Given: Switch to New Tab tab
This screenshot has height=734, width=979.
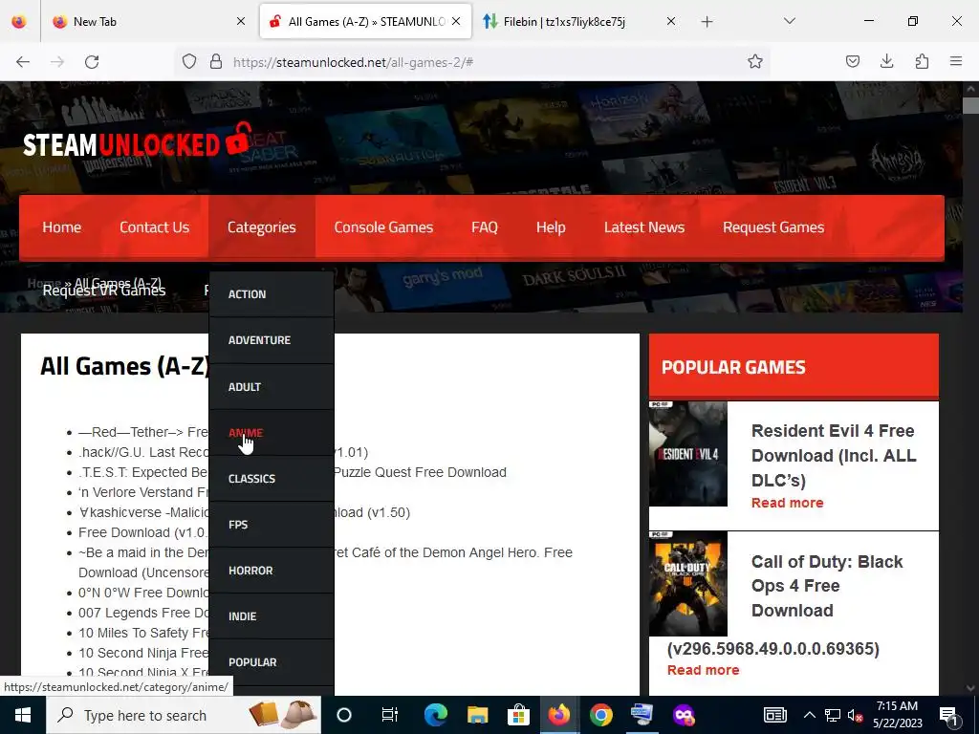Looking at the screenshot, I should (147, 21).
